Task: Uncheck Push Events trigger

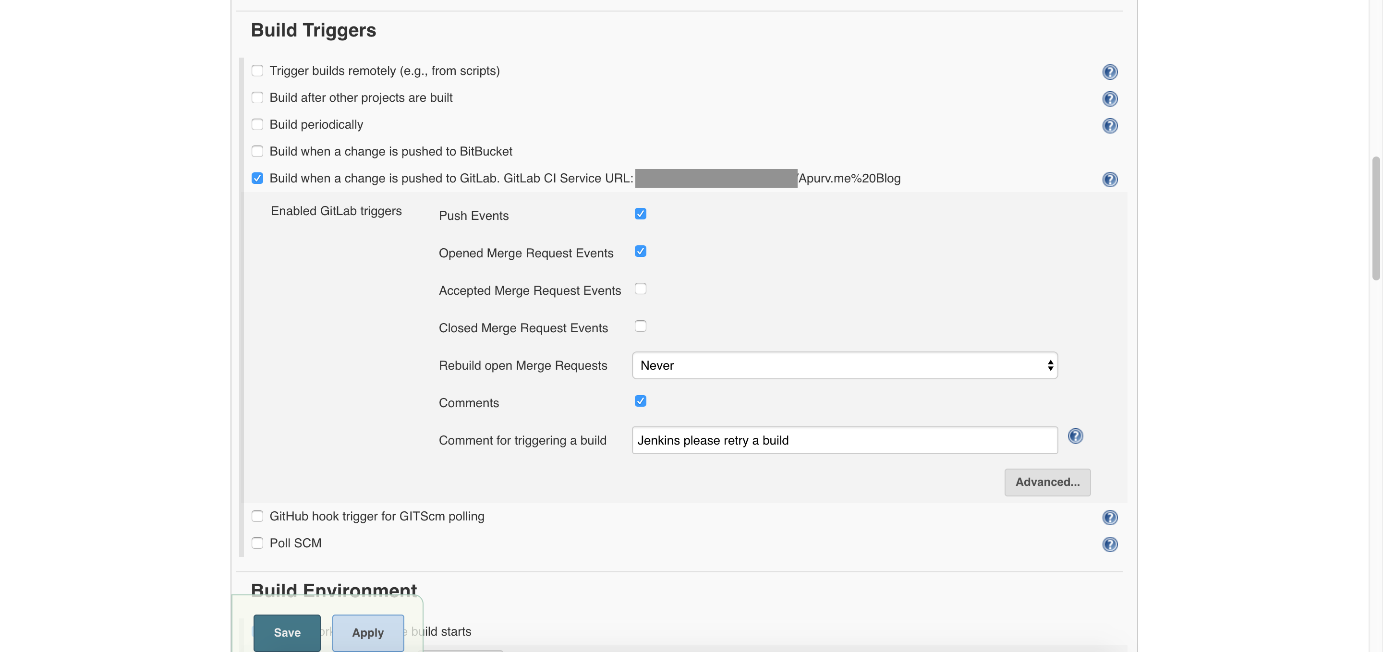Action: (x=640, y=214)
